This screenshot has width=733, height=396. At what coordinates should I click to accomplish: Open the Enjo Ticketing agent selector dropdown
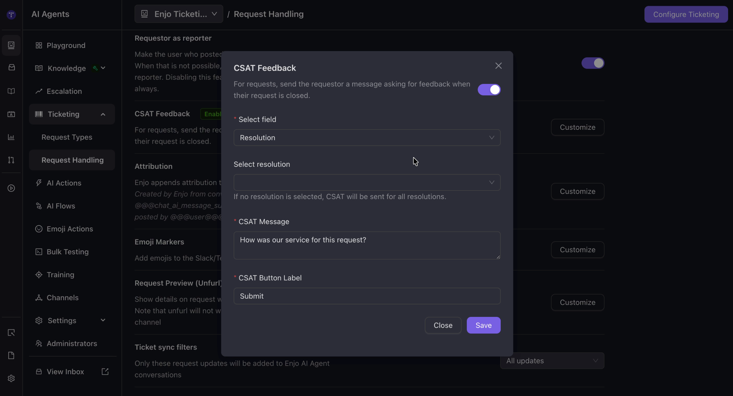(179, 14)
